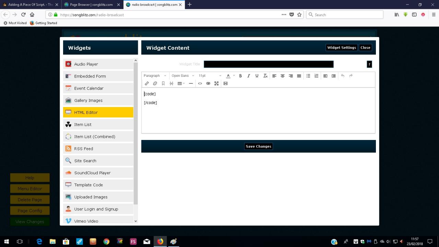The width and height of the screenshot is (439, 247).
Task: Open the source code view icon
Action: point(200,83)
